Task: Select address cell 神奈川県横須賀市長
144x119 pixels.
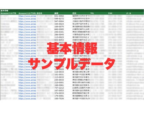Action: (x=81, y=32)
